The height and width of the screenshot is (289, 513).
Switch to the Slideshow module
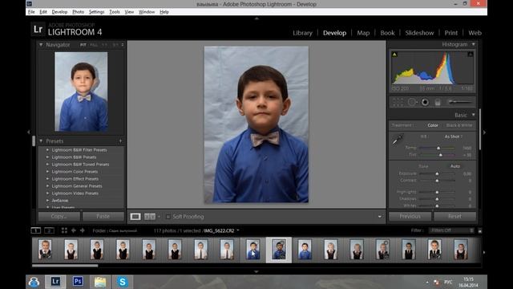coord(419,33)
